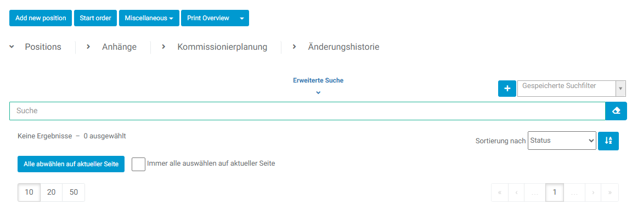Go to the next page arrow
The height and width of the screenshot is (222, 632).
coord(593,192)
